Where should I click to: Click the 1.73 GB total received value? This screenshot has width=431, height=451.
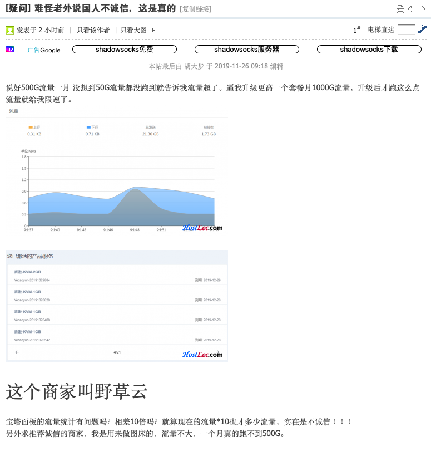[209, 134]
